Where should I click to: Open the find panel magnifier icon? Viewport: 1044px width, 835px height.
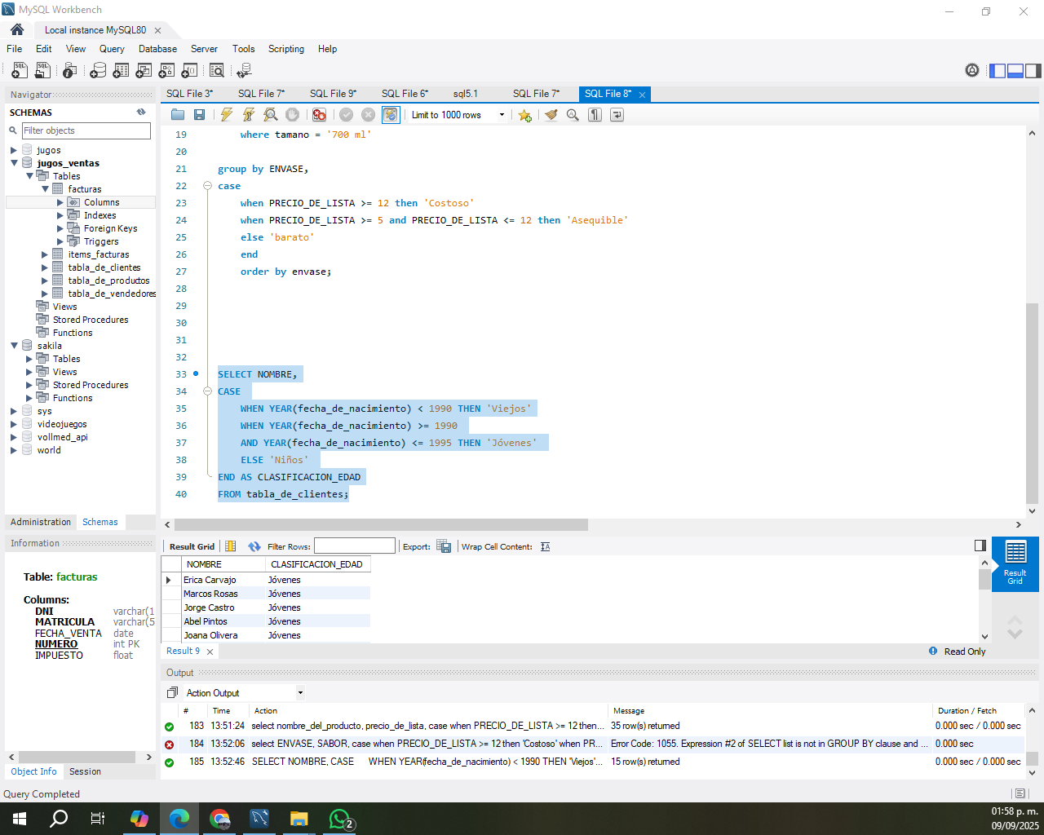pyautogui.click(x=573, y=115)
